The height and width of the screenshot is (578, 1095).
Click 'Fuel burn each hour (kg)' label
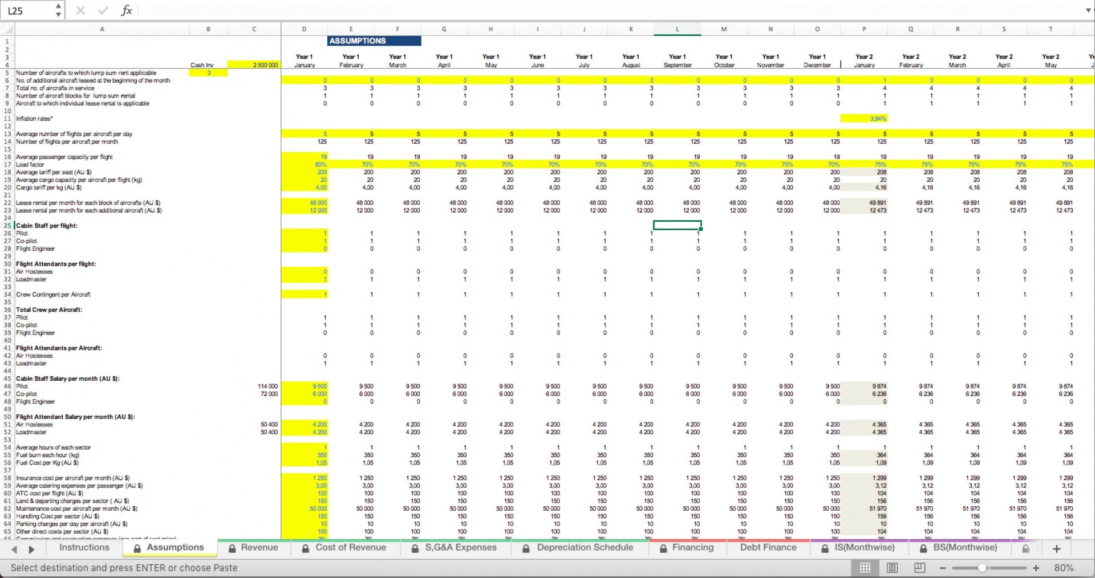click(47, 455)
